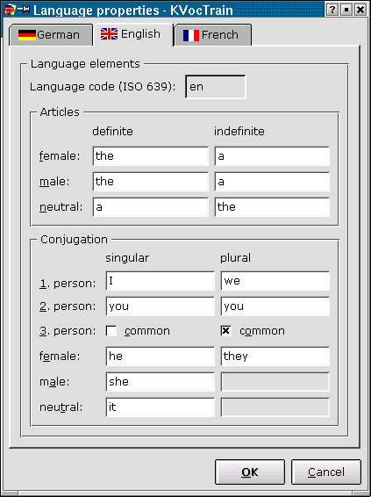Switch to the French tab
This screenshot has width=371, height=497.
[213, 35]
